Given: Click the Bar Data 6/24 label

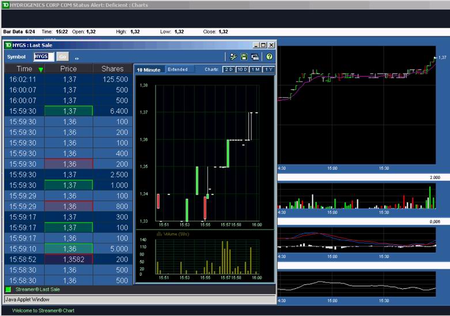Looking at the screenshot, I should coord(19,32).
